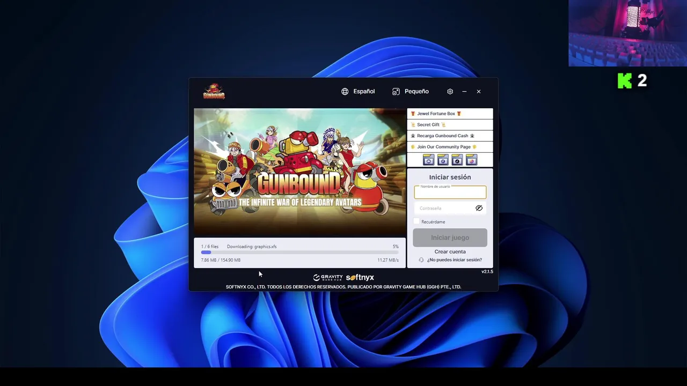Open the TikTok folder icon
Image resolution: width=687 pixels, height=386 pixels.
[x=457, y=160]
